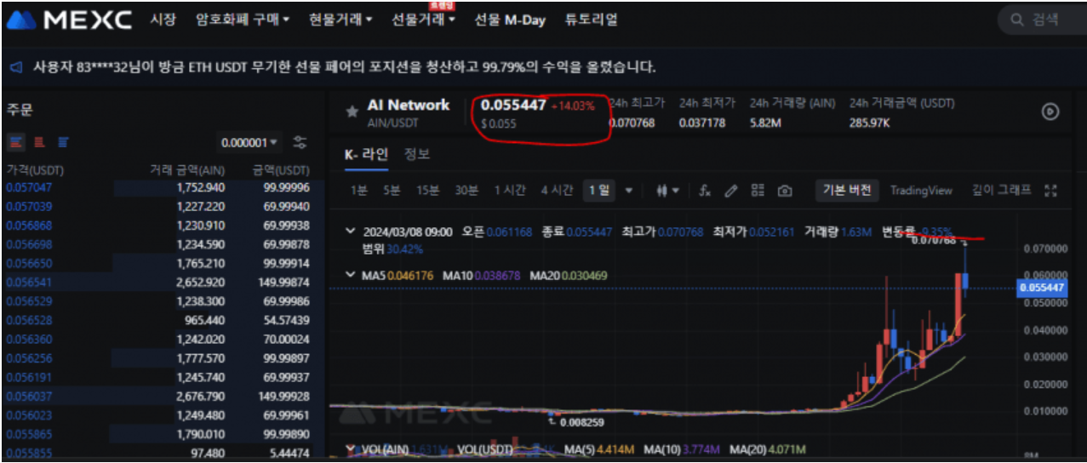Click price 0.056528 in order book

28,320
